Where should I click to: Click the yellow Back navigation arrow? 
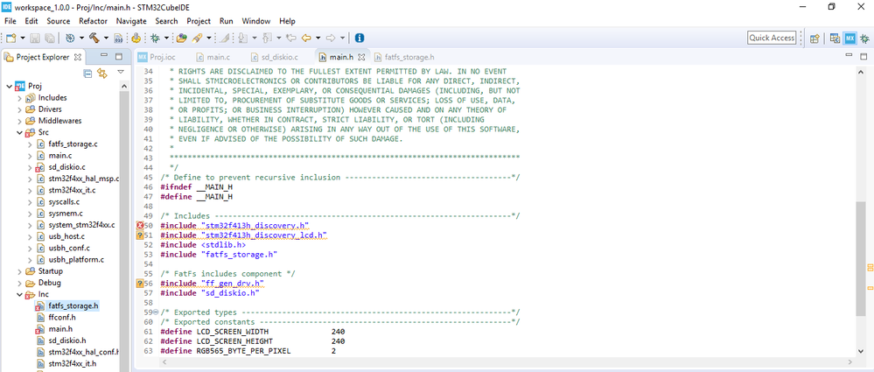tap(306, 38)
